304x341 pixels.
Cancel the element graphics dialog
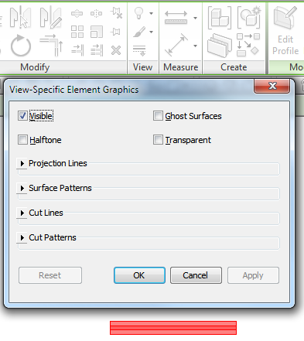tap(196, 275)
